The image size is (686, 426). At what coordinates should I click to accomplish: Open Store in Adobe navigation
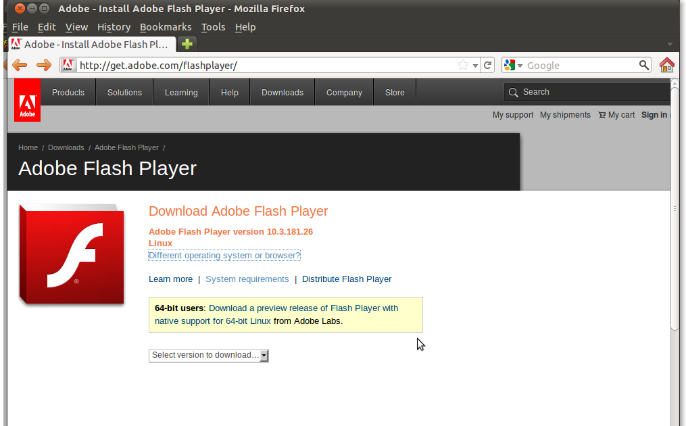point(395,93)
